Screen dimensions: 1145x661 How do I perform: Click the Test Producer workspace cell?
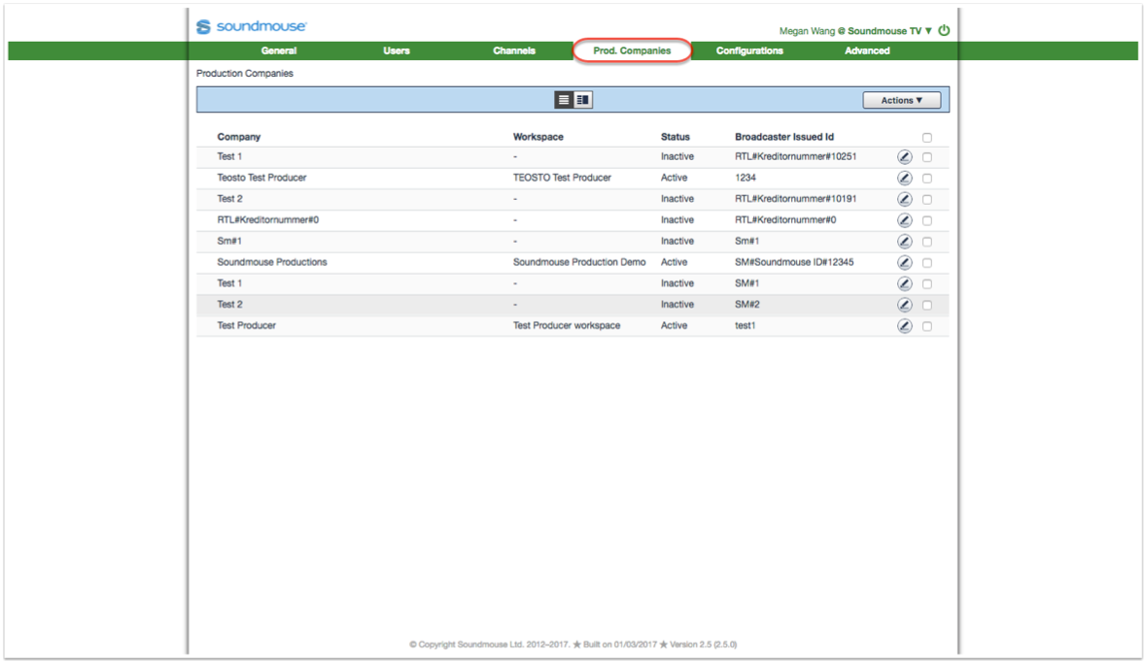[566, 325]
